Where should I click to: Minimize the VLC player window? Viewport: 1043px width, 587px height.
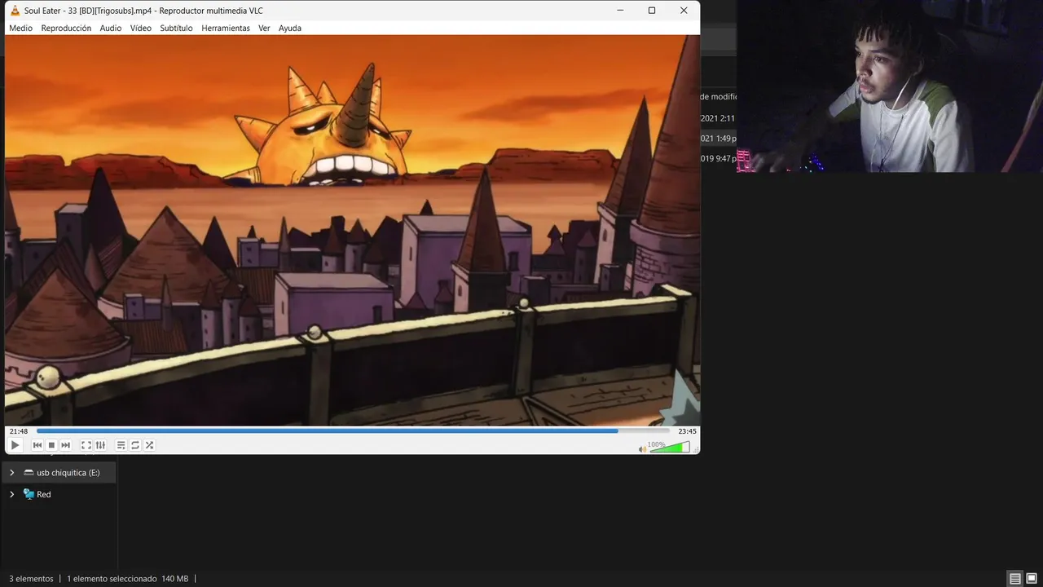[x=621, y=11]
